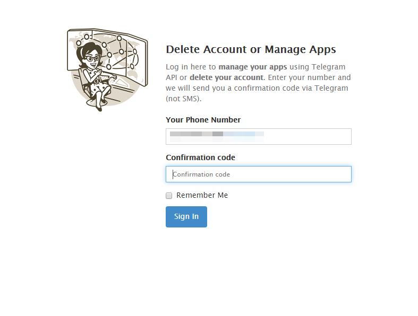Select the Your Phone Number field
Image resolution: width=418 pixels, height=316 pixels.
click(259, 137)
